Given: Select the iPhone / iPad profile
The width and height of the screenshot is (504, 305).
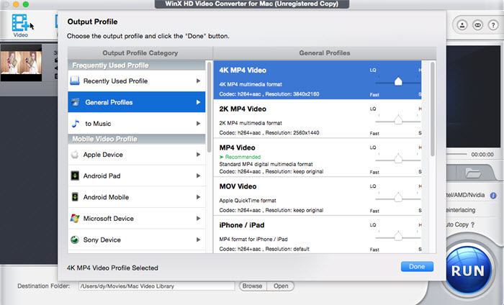Looking at the screenshot, I should point(318,235).
